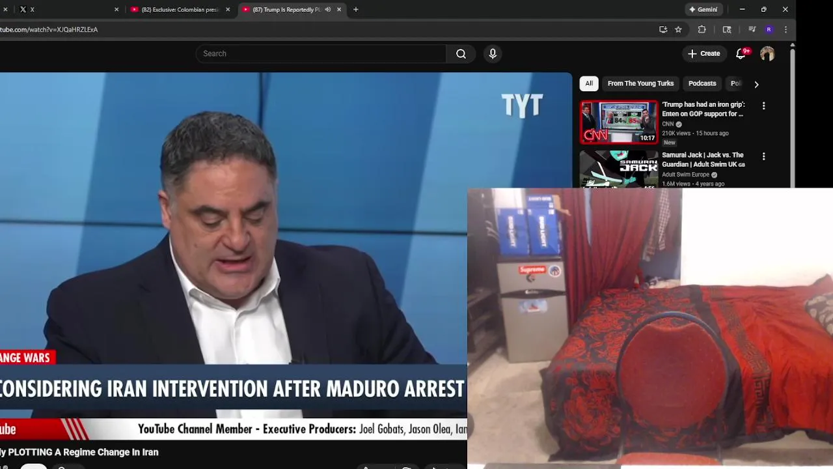
Task: Open Samurai Jack video thumbnail
Action: pyautogui.click(x=619, y=169)
